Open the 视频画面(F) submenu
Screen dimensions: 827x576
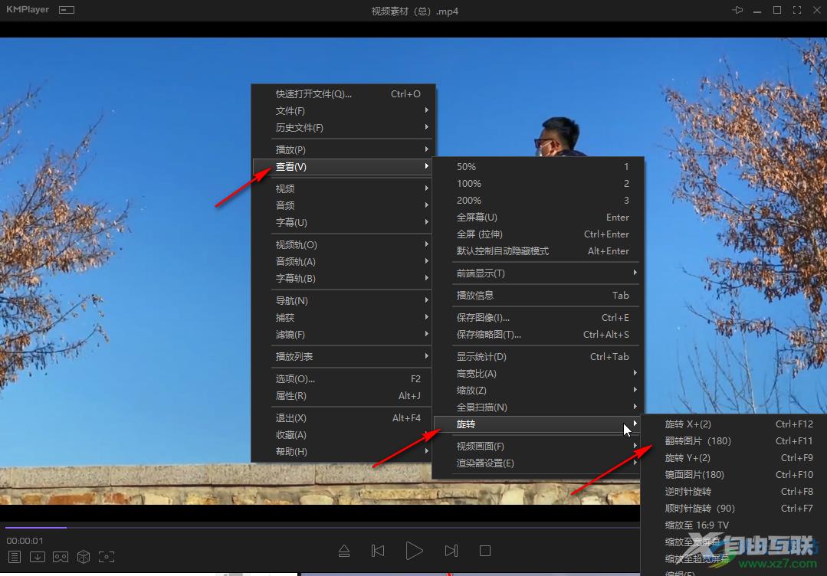tap(537, 446)
